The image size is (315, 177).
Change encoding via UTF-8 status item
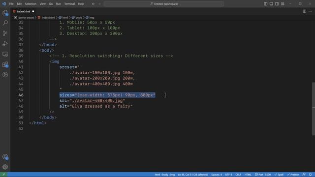click(228, 175)
